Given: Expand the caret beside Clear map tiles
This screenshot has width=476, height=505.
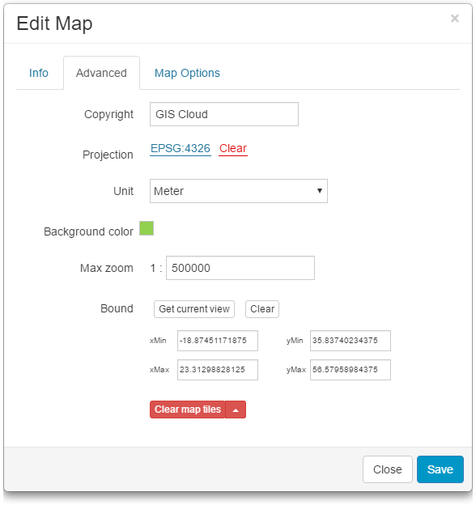Looking at the screenshot, I should tap(236, 410).
